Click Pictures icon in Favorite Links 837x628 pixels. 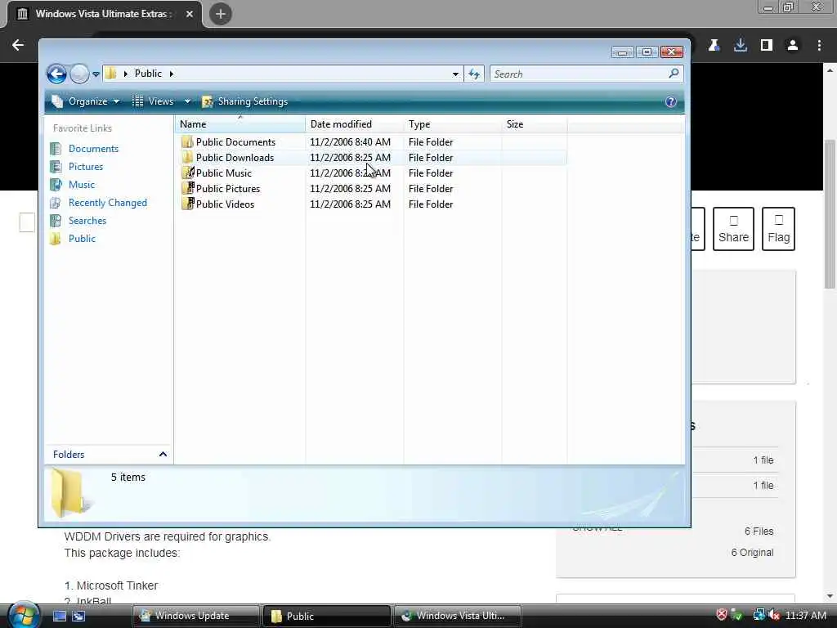coord(56,167)
